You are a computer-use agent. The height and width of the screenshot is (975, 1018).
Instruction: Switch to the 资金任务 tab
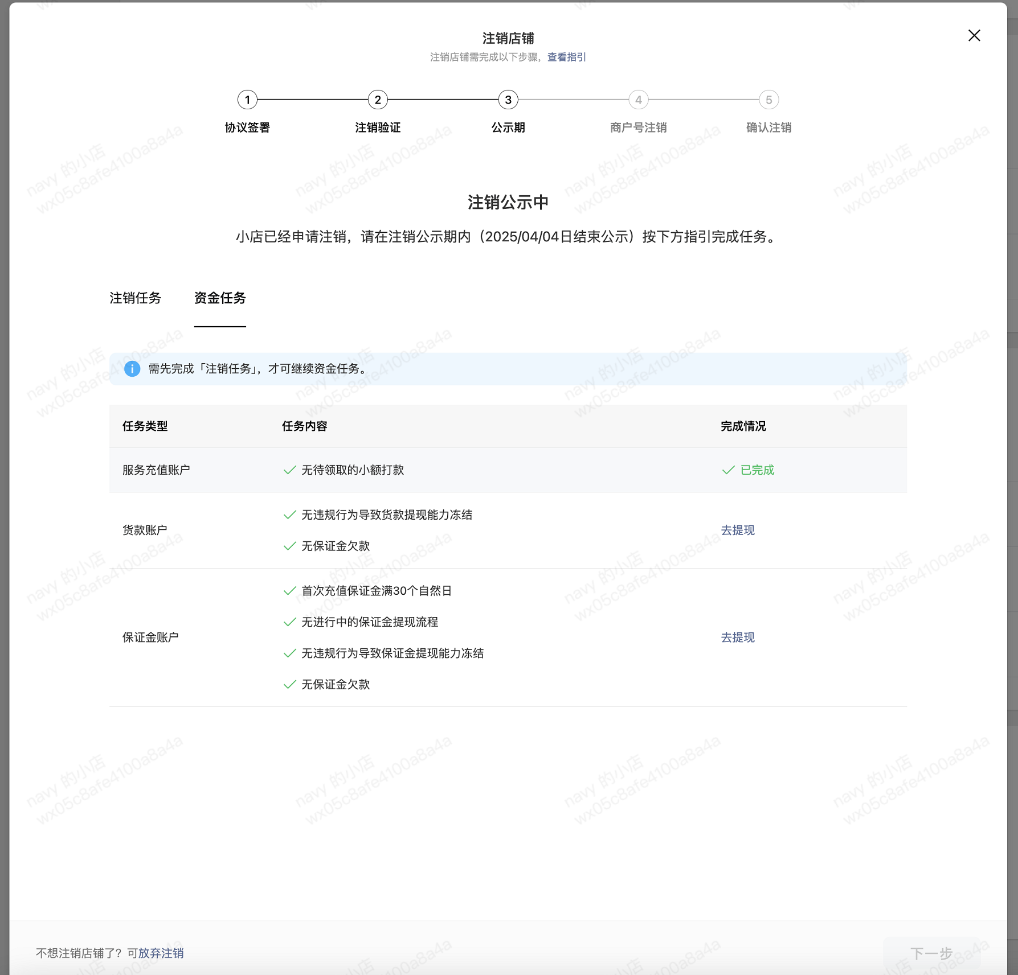(220, 298)
